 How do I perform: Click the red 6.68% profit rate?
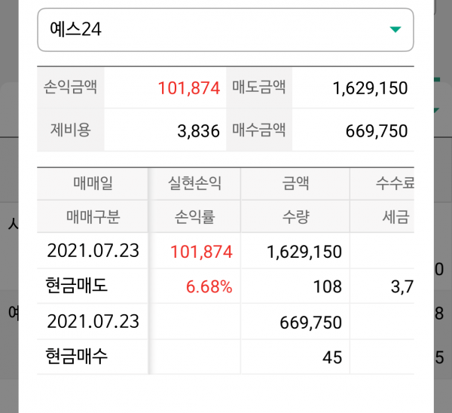point(210,286)
